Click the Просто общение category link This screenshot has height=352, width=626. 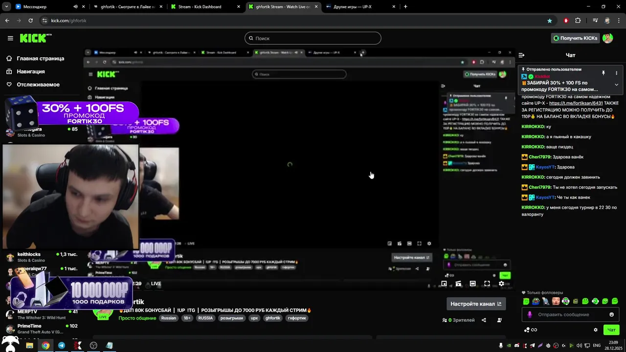(x=137, y=318)
